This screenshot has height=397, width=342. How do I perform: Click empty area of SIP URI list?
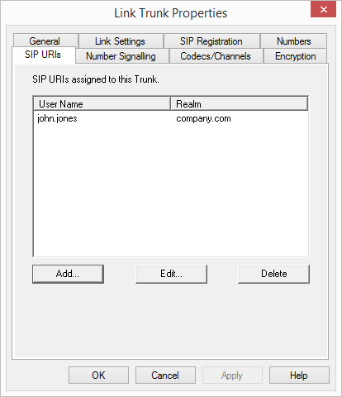point(171,190)
